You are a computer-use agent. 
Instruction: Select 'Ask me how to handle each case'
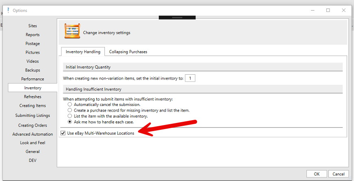click(70, 122)
